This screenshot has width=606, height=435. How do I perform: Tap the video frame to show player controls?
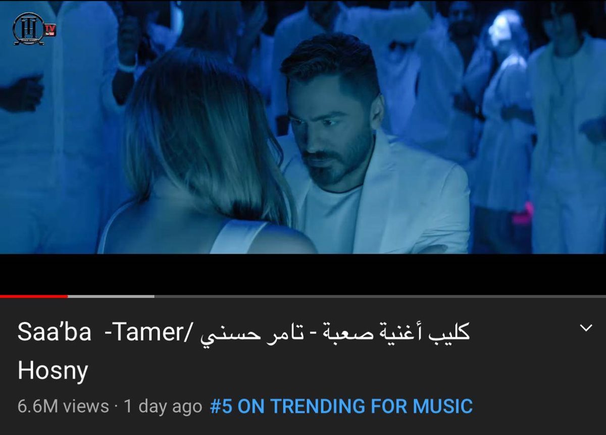(303, 127)
